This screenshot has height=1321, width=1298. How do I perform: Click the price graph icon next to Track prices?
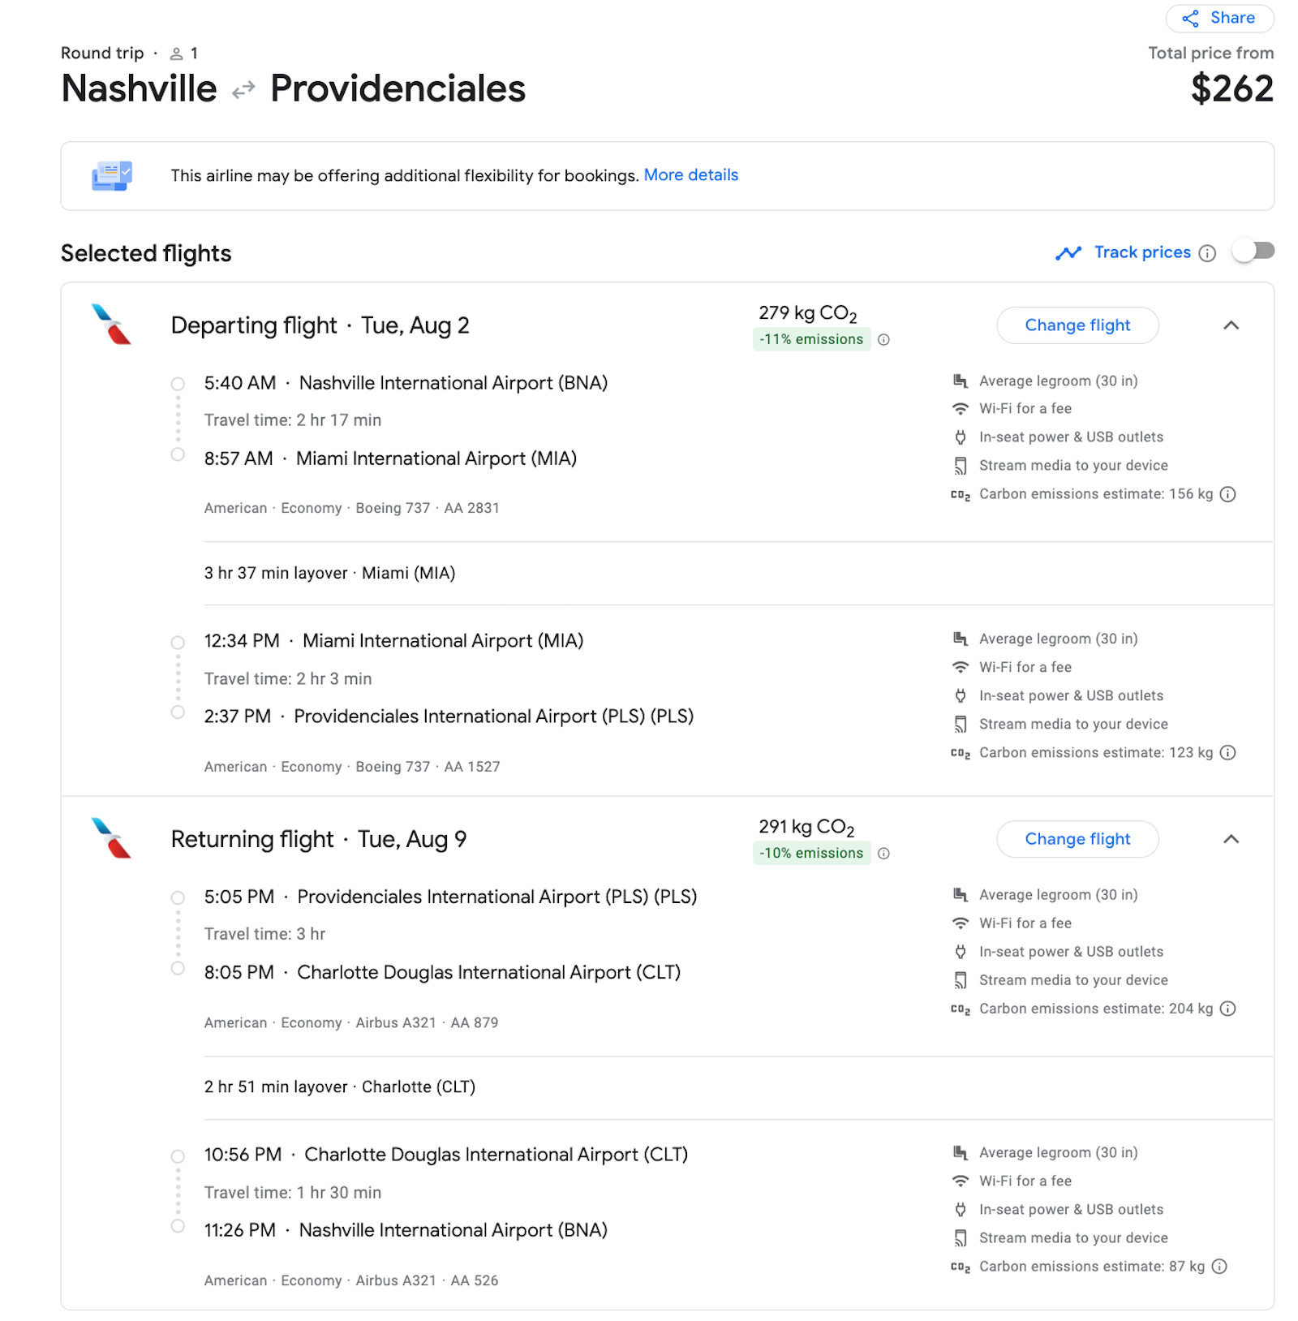tap(1069, 252)
